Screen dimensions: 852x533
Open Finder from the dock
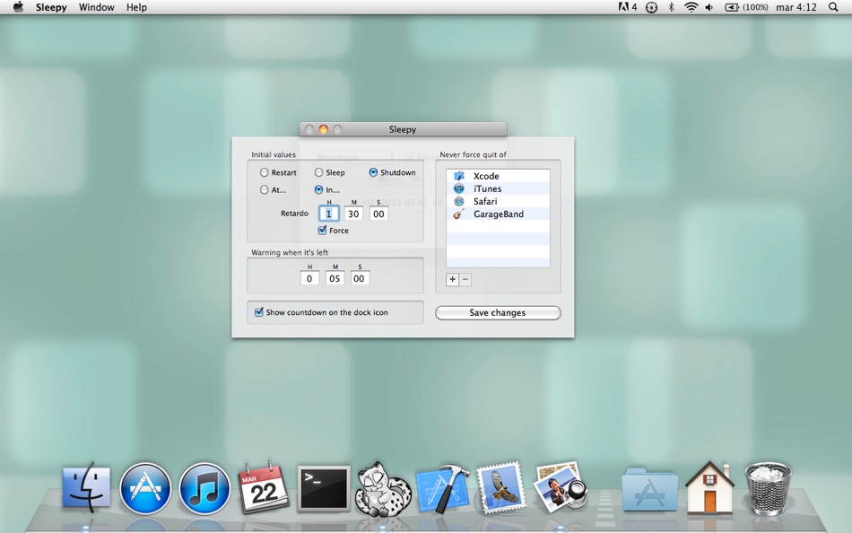point(86,488)
